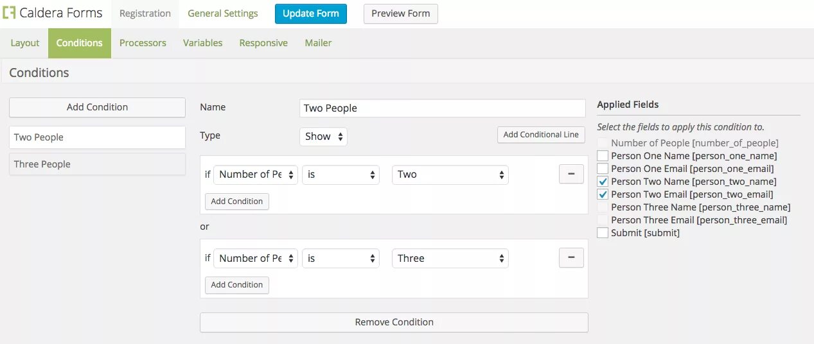Remove the first conditional line with minus
Image resolution: width=814 pixels, height=344 pixels.
[x=571, y=174]
